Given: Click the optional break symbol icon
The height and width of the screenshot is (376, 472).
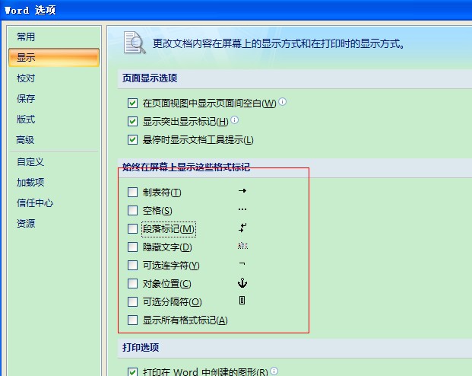Looking at the screenshot, I should [242, 301].
